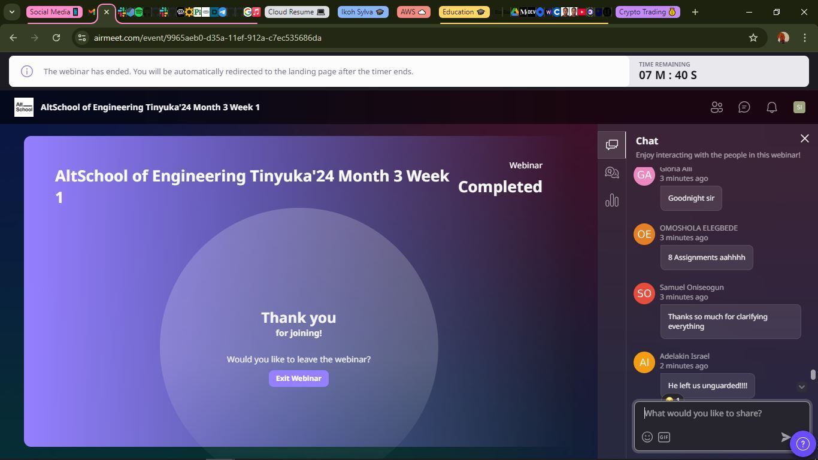Viewport: 818px width, 460px height.
Task: Open the Polls bar-chart icon
Action: point(611,200)
